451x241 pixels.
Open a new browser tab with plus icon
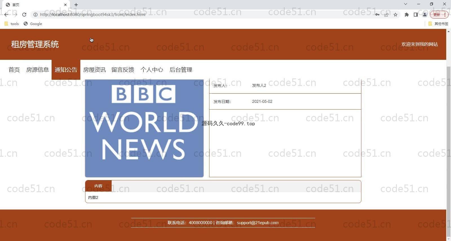coord(76,5)
